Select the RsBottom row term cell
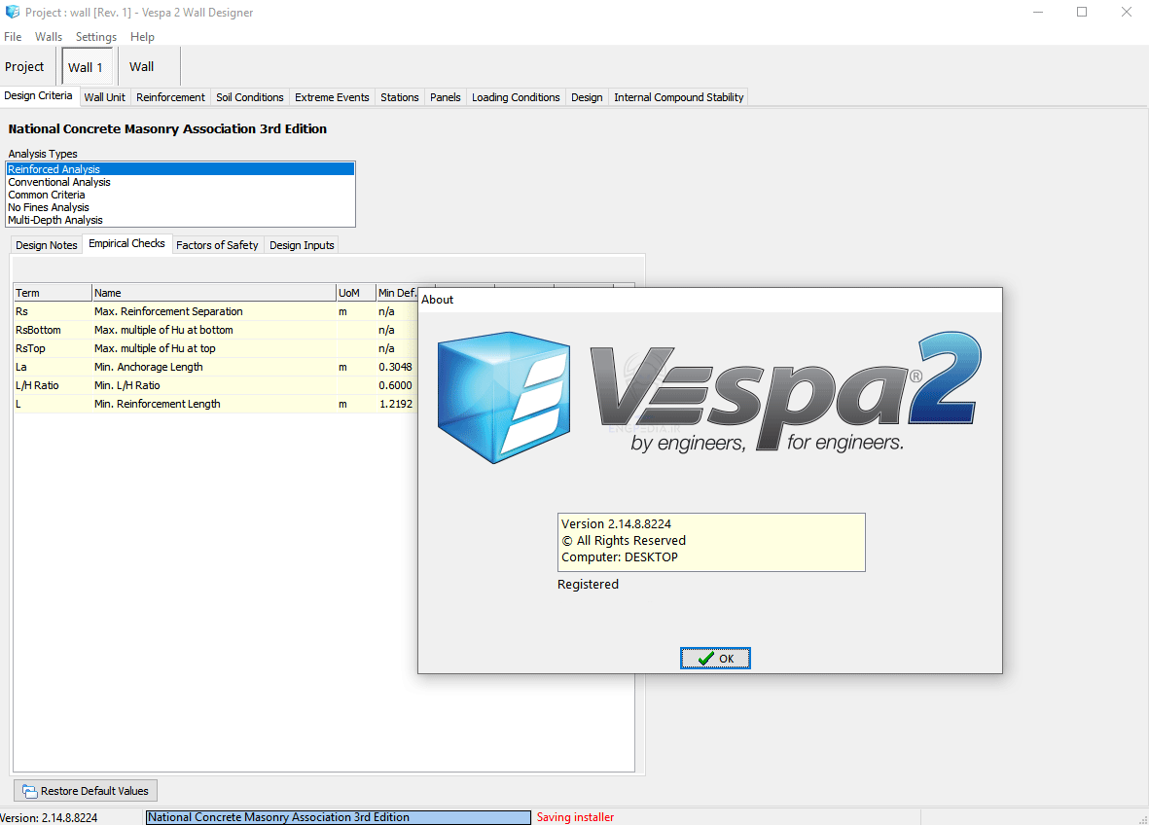The width and height of the screenshot is (1149, 825). click(53, 330)
